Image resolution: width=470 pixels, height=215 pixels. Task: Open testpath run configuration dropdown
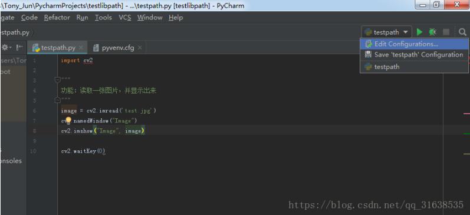pos(387,32)
